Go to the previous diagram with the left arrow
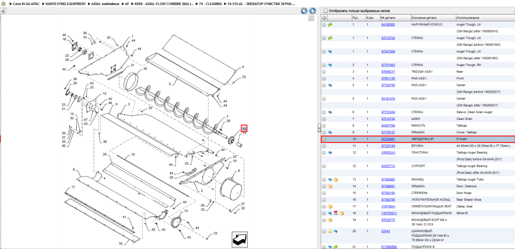 point(304,11)
